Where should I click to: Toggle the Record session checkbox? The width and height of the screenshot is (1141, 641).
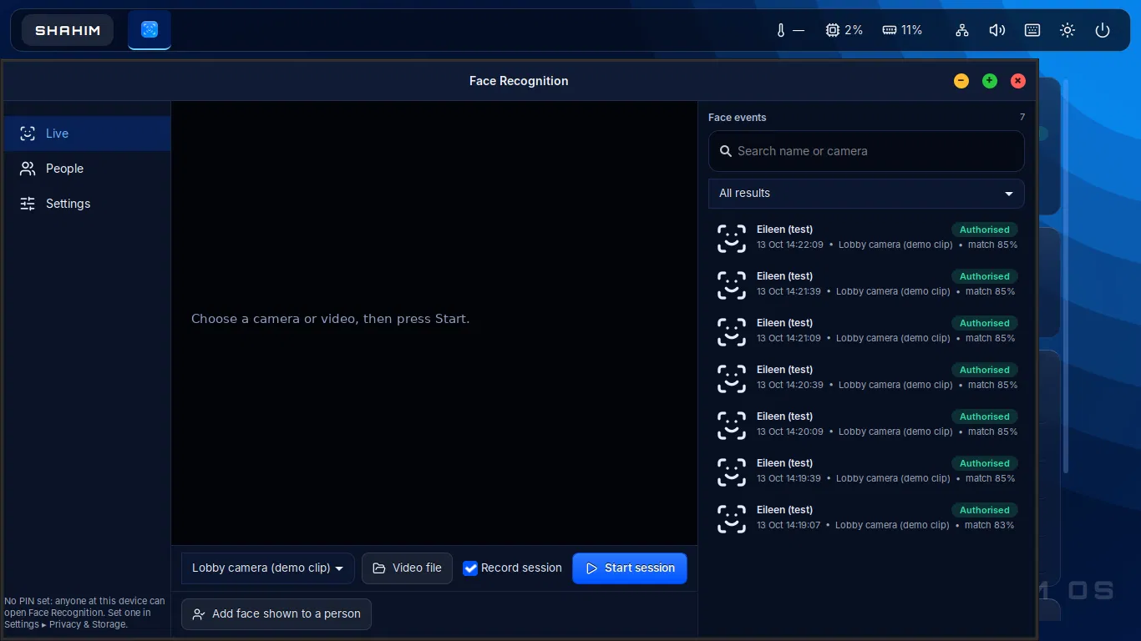[x=470, y=568]
